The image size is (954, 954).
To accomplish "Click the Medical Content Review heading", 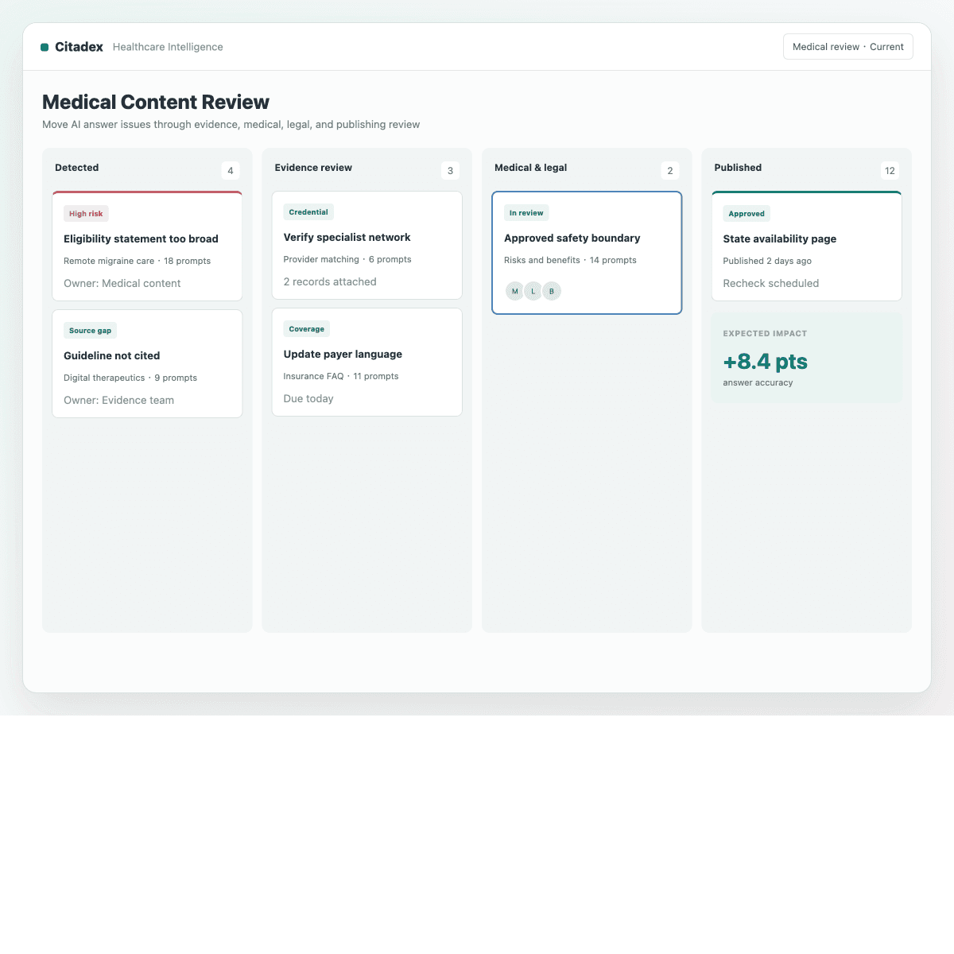I will [156, 103].
